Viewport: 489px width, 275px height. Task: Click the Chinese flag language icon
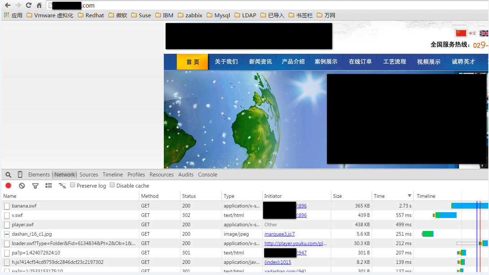pyautogui.click(x=461, y=33)
